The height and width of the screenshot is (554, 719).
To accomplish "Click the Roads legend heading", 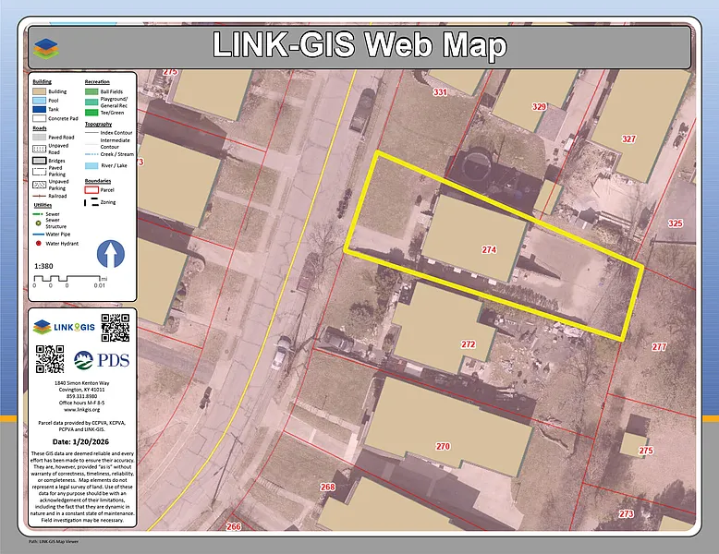I will [x=40, y=128].
